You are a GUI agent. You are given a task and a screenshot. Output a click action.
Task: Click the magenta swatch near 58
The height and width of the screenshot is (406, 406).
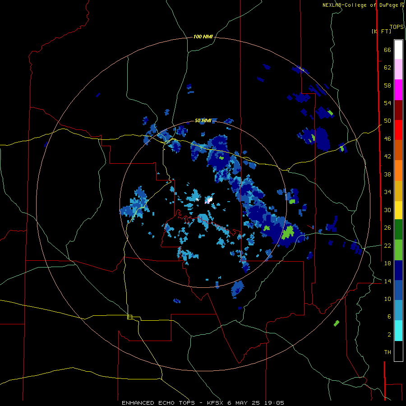398,90
